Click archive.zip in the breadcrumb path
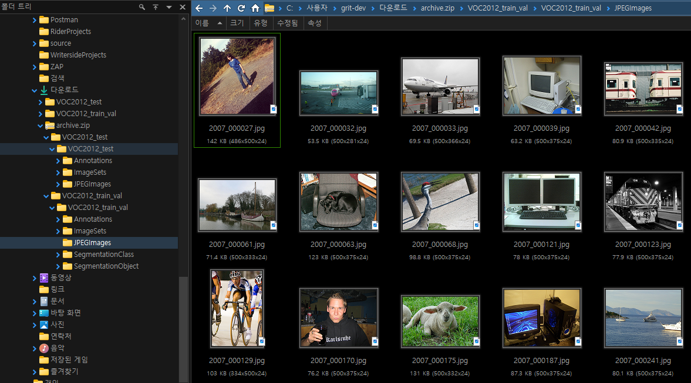Screen dimensions: 691x383 (x=437, y=8)
